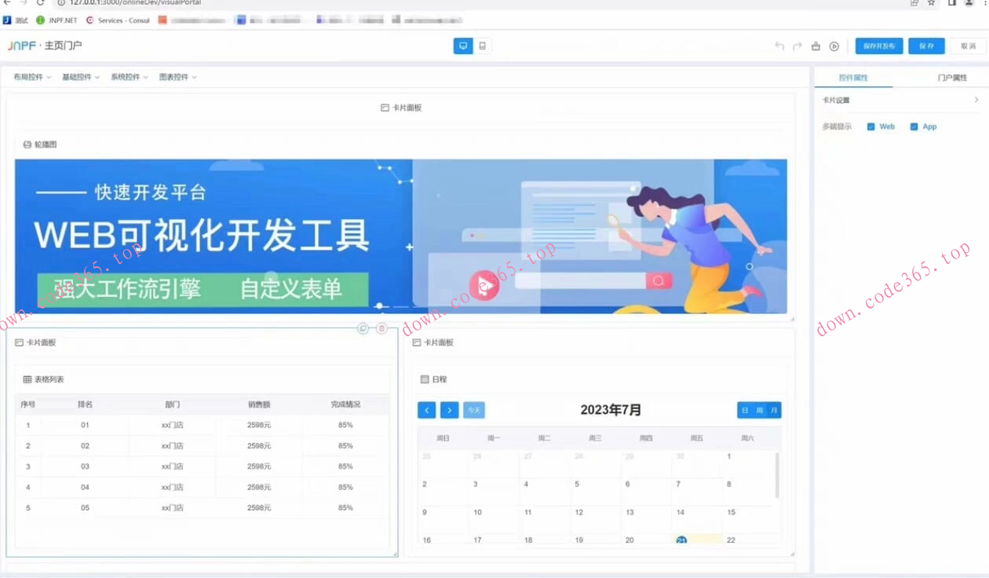989x578 pixels.
Task: Expand the 图表控件 chart controls dropdown
Action: click(x=177, y=77)
